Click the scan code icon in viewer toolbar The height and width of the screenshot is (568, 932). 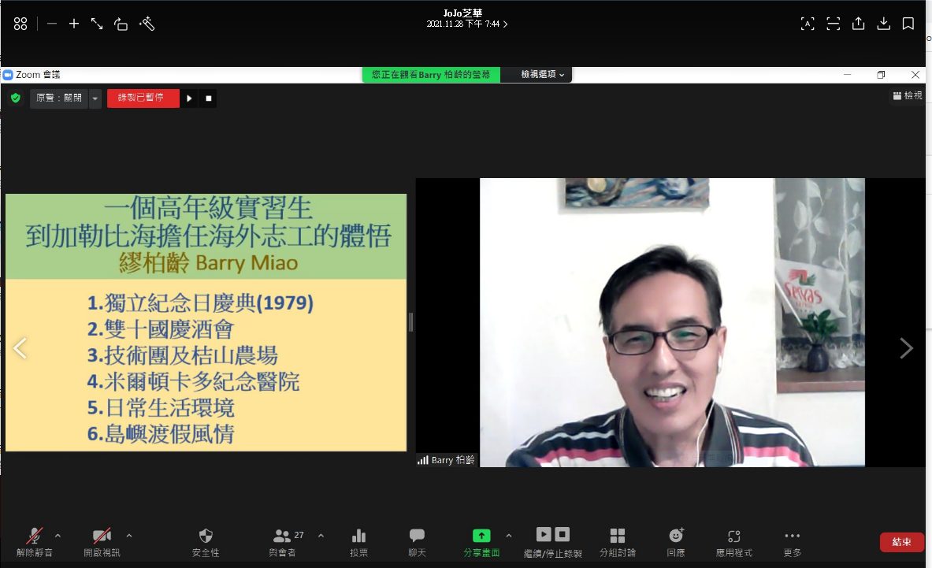tap(834, 24)
